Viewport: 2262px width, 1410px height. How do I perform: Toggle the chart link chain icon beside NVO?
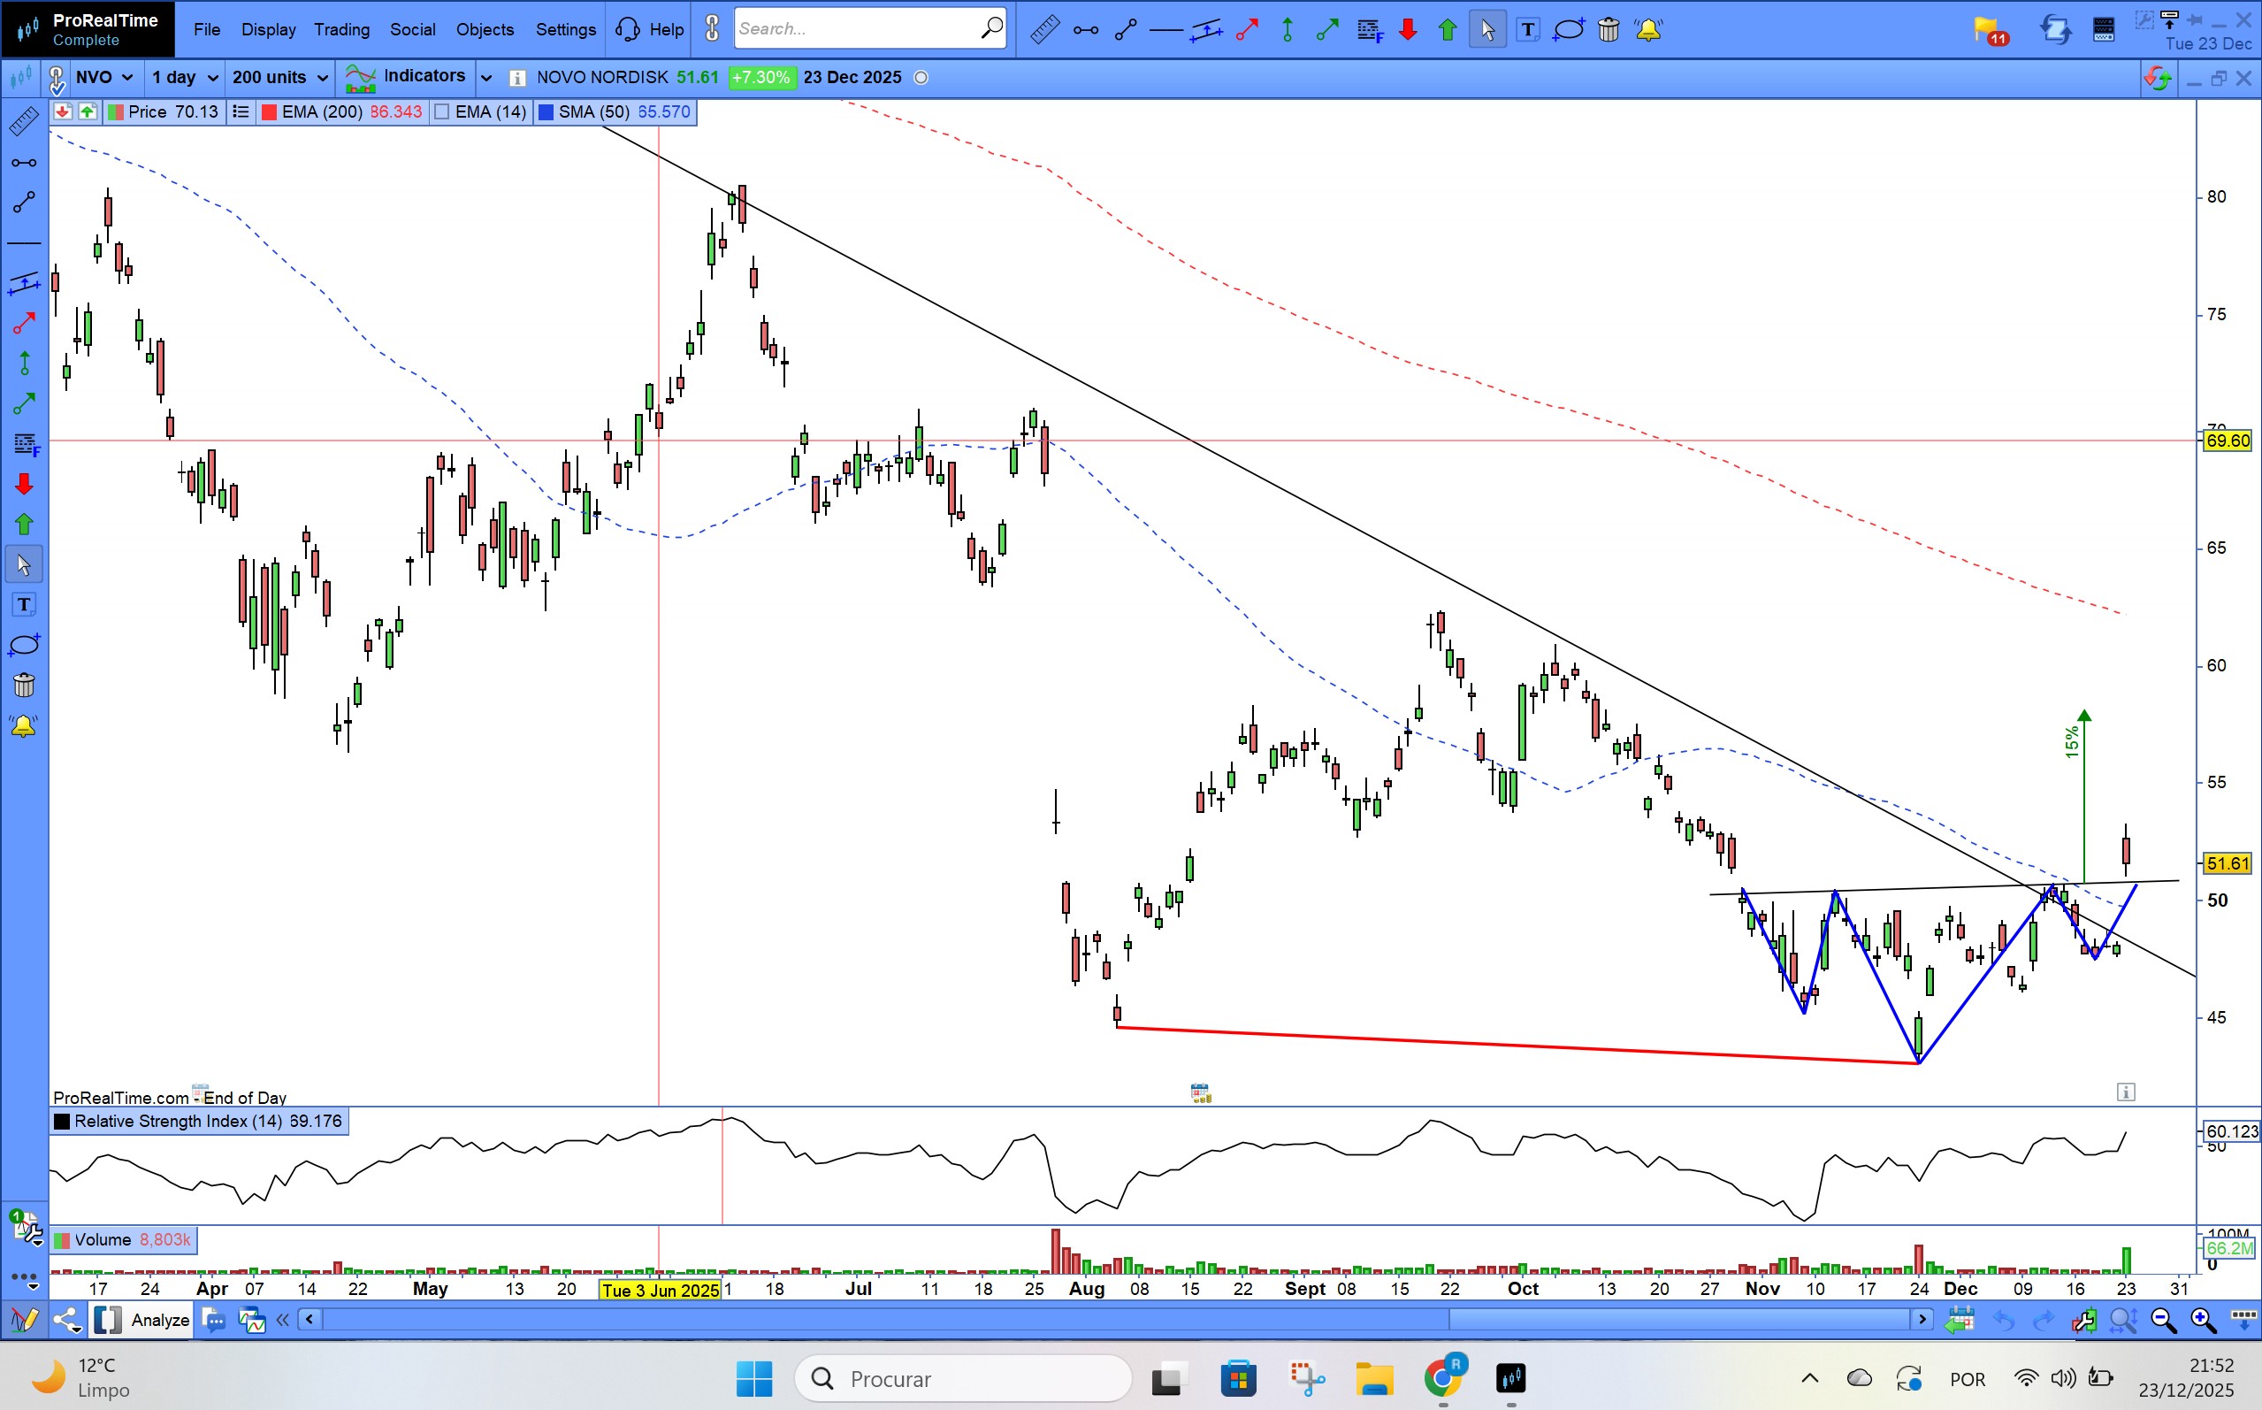click(x=56, y=79)
